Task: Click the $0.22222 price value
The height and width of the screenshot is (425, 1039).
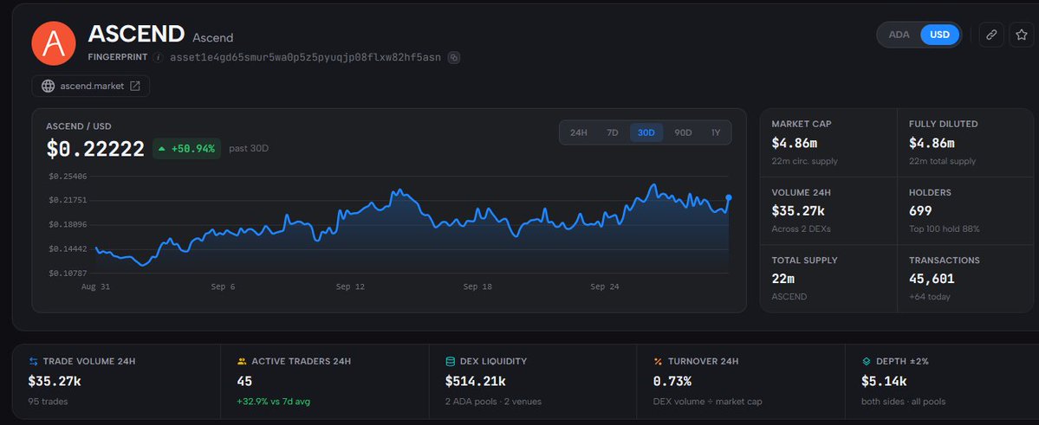Action: tap(95, 149)
